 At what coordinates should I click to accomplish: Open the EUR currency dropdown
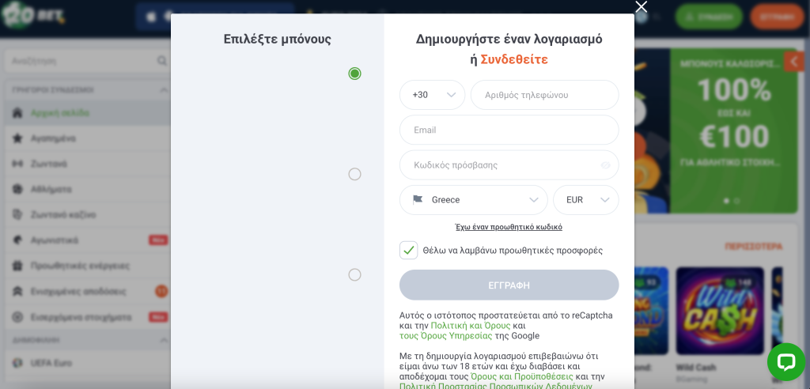(x=586, y=200)
